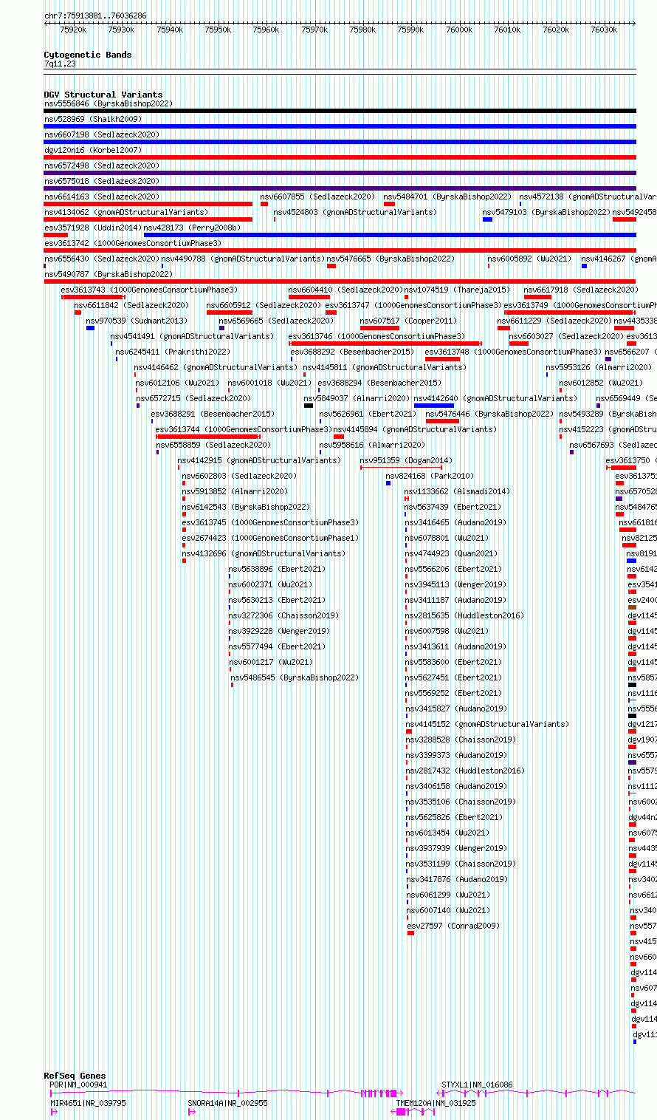Screen dimensions: 657x1120
Task: Open nsv428173 (Perry2008b) variant
Action: pos(192,228)
